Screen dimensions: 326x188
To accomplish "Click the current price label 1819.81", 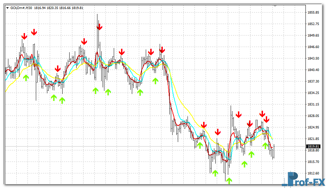I will (312, 146).
